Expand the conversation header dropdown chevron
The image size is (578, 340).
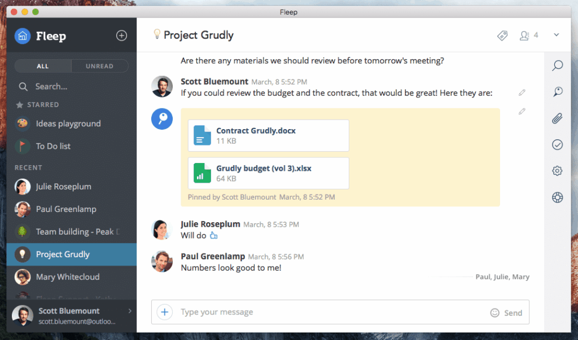pyautogui.click(x=556, y=35)
